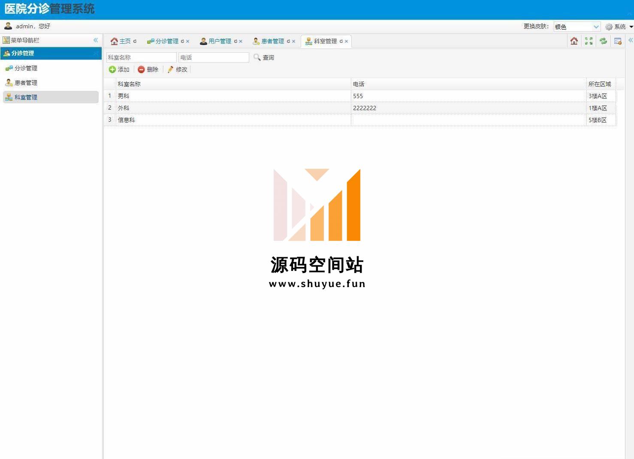Refresh the 患者管理 tab via its reload icon
This screenshot has height=459, width=634.
pyautogui.click(x=288, y=41)
